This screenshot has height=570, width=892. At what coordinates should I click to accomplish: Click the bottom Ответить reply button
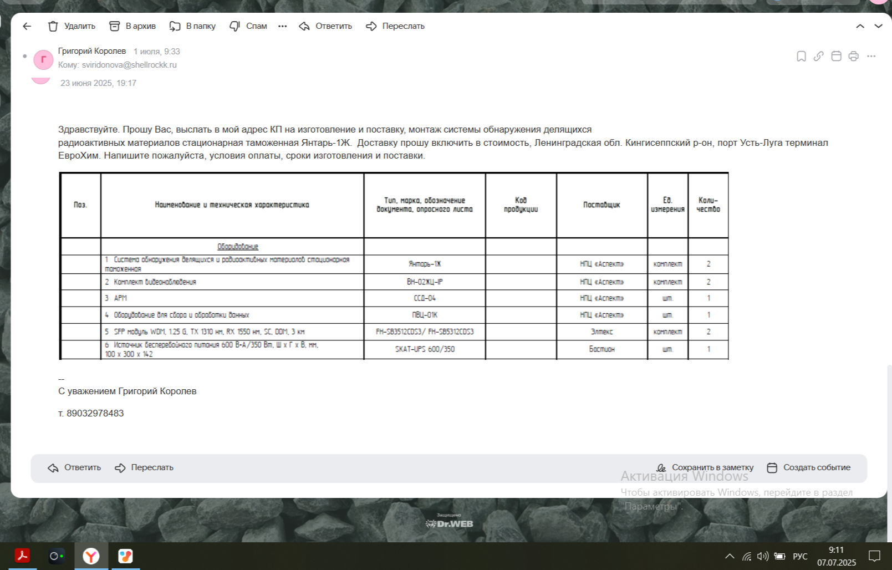74,467
